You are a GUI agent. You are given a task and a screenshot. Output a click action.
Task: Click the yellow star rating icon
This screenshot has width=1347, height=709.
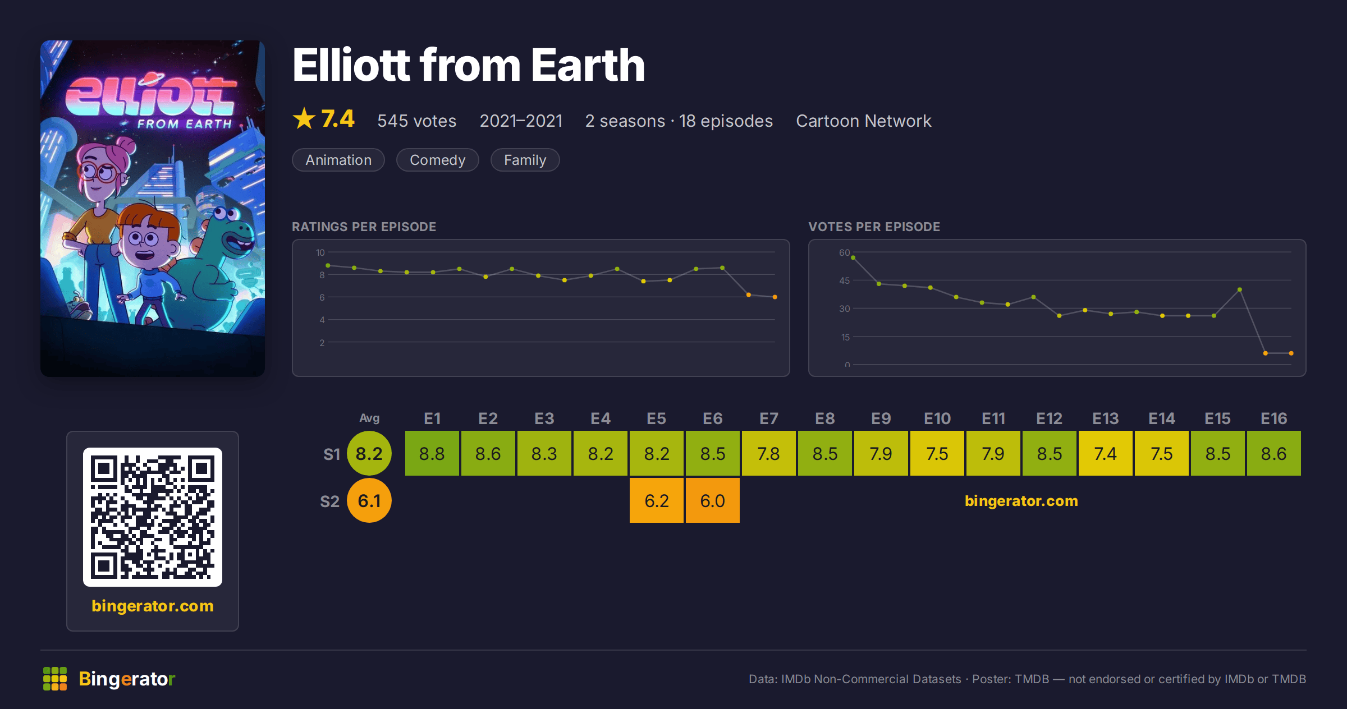[x=304, y=118]
